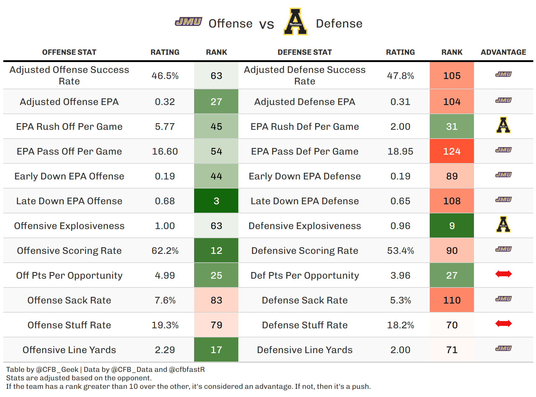This screenshot has height=397, width=536.
Task: Click the red rank 124 cell
Action: [452, 151]
